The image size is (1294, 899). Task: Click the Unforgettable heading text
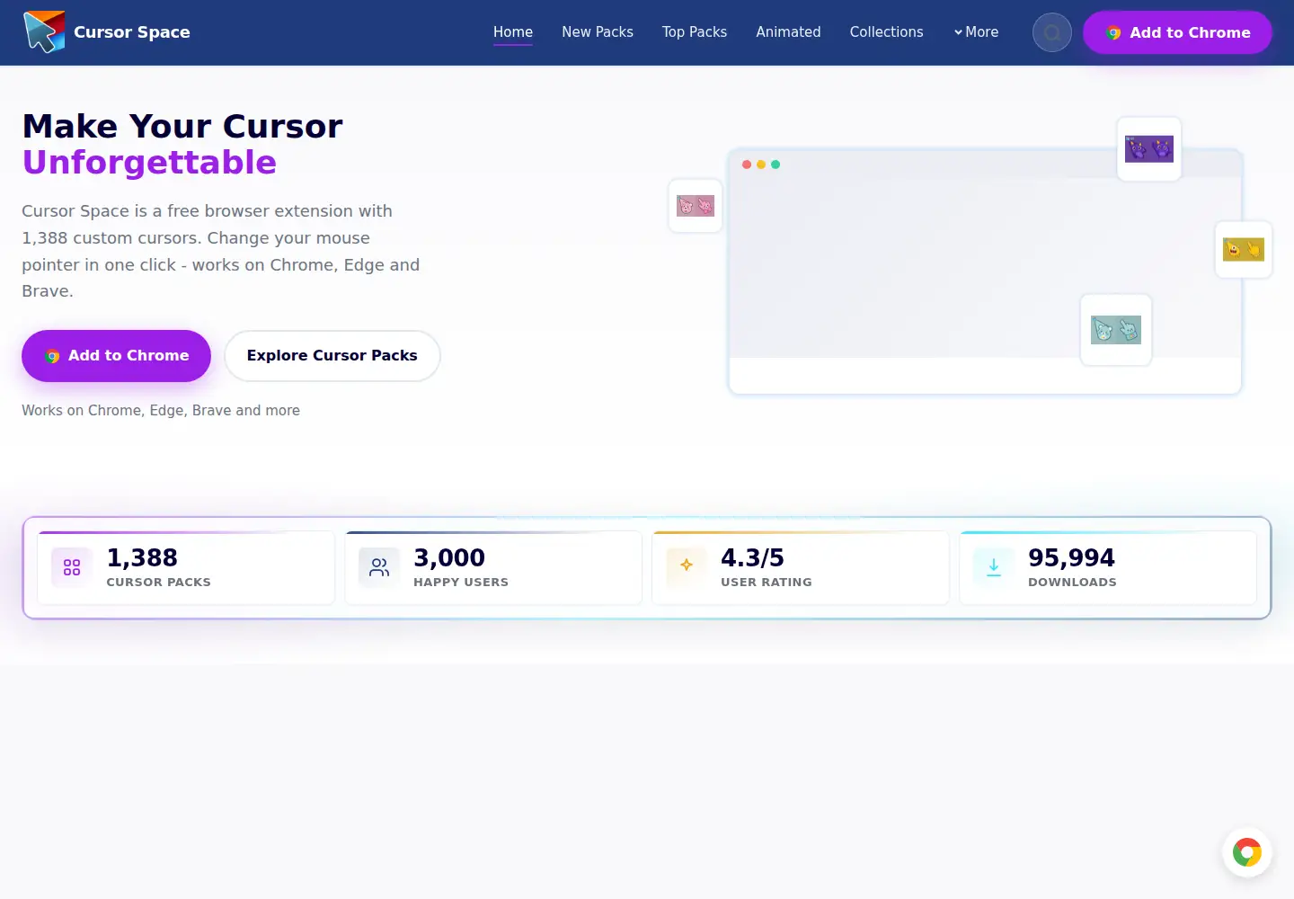tap(149, 163)
